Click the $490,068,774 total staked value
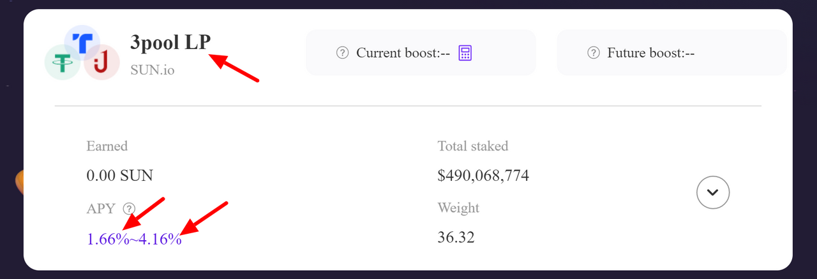Screen dimensions: 817x279 (483, 175)
